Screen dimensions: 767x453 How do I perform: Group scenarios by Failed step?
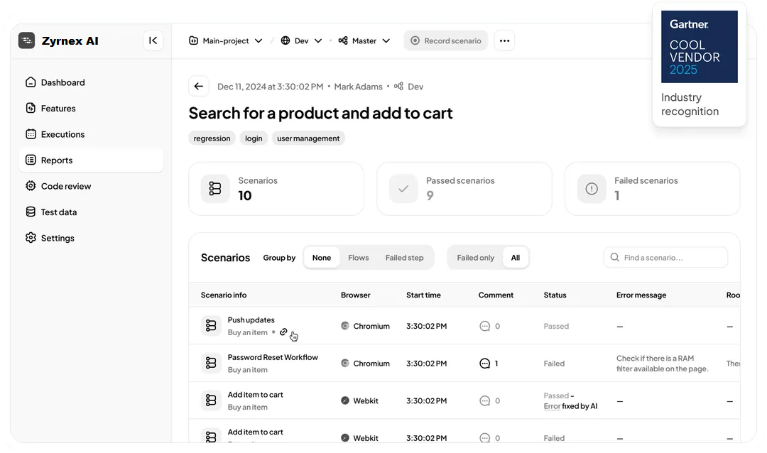[x=405, y=258]
